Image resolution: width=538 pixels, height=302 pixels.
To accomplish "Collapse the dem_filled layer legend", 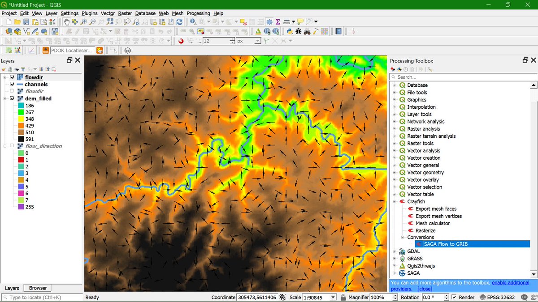I will click(x=5, y=98).
